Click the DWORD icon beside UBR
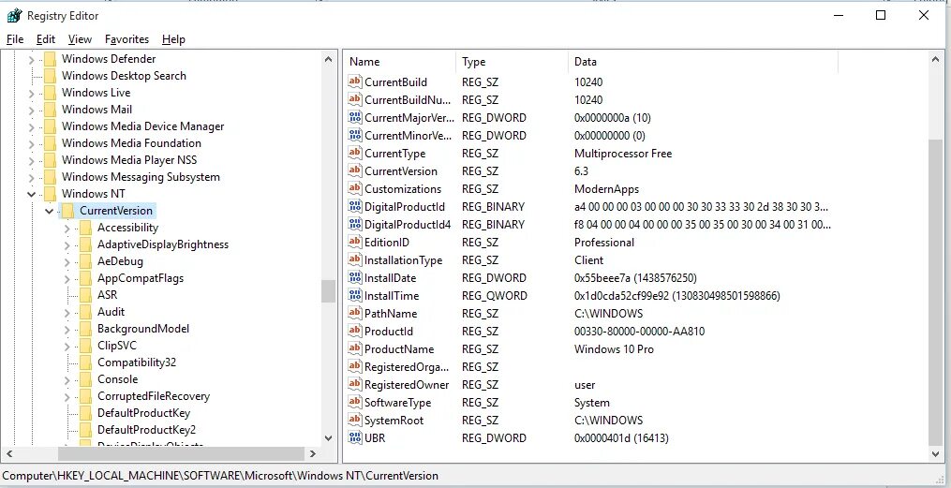 tap(355, 437)
